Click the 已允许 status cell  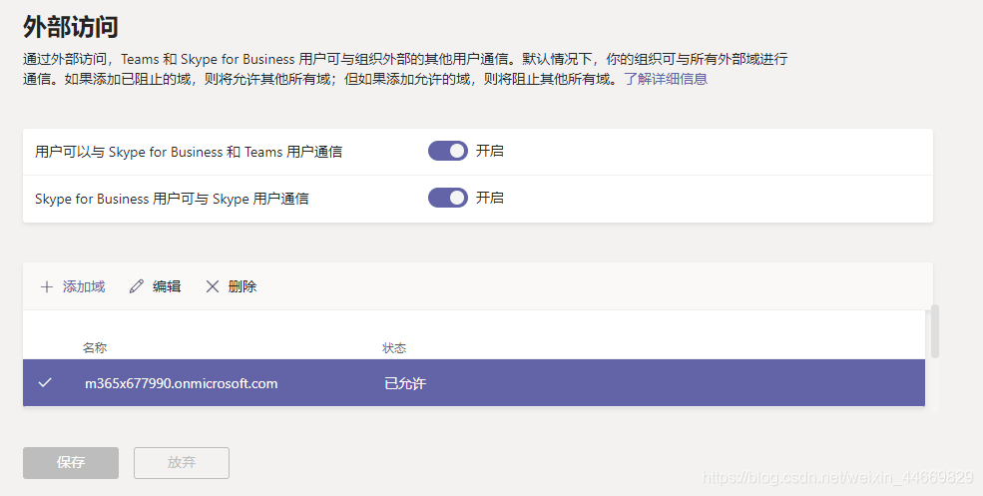coord(405,383)
